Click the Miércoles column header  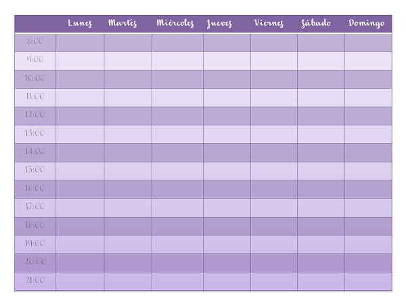pyautogui.click(x=175, y=23)
